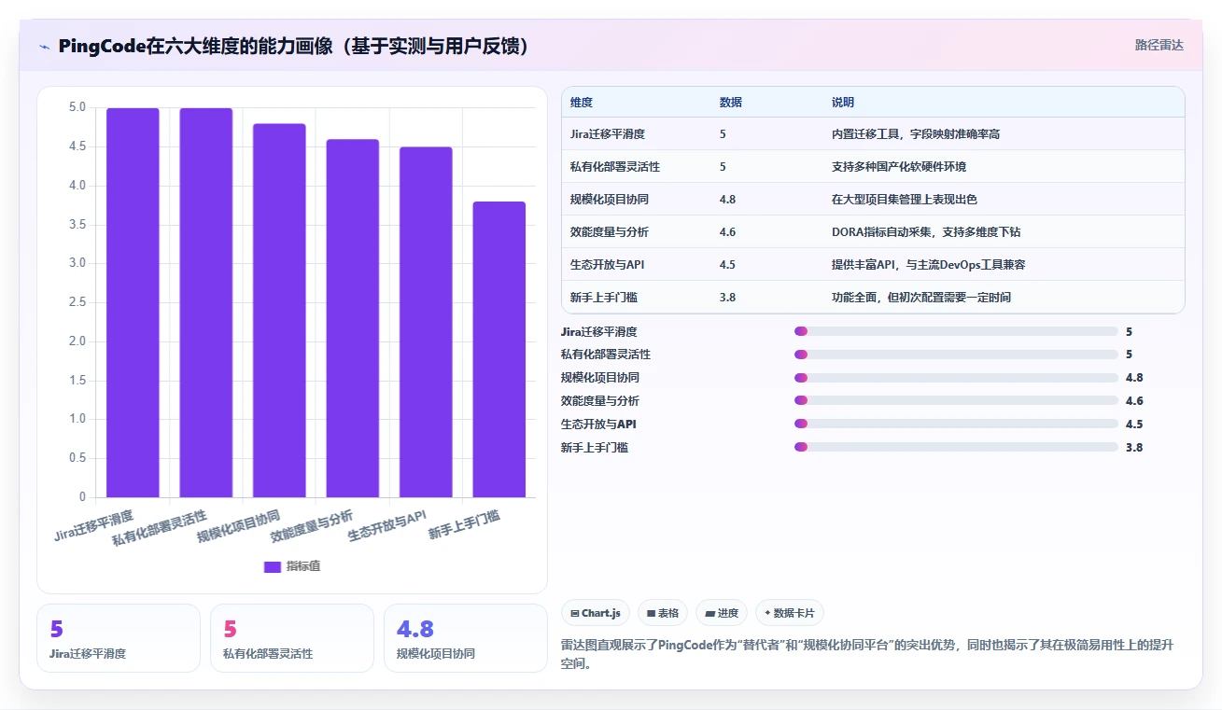
Task: Click the 4.5 value in the table
Action: pos(727,265)
